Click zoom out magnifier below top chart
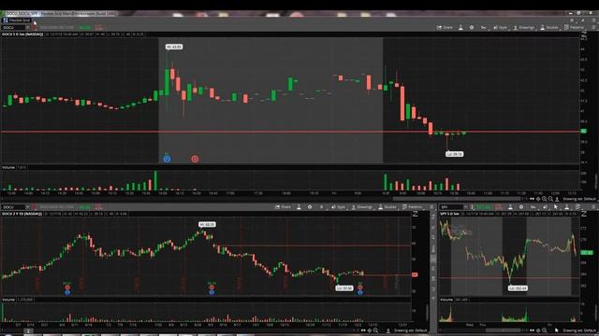This screenshot has height=336, width=599. coord(550,199)
